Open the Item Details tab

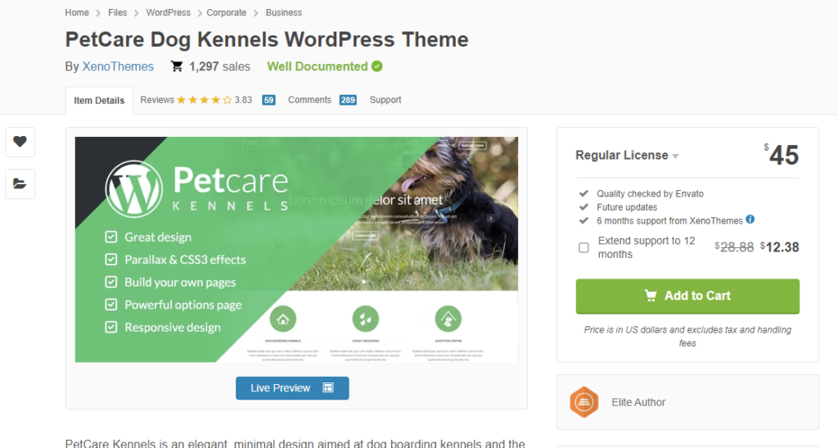(x=99, y=101)
